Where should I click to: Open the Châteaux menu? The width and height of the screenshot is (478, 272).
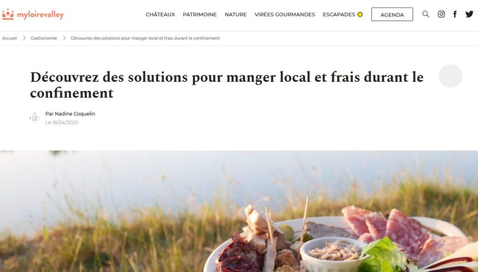[x=161, y=14]
